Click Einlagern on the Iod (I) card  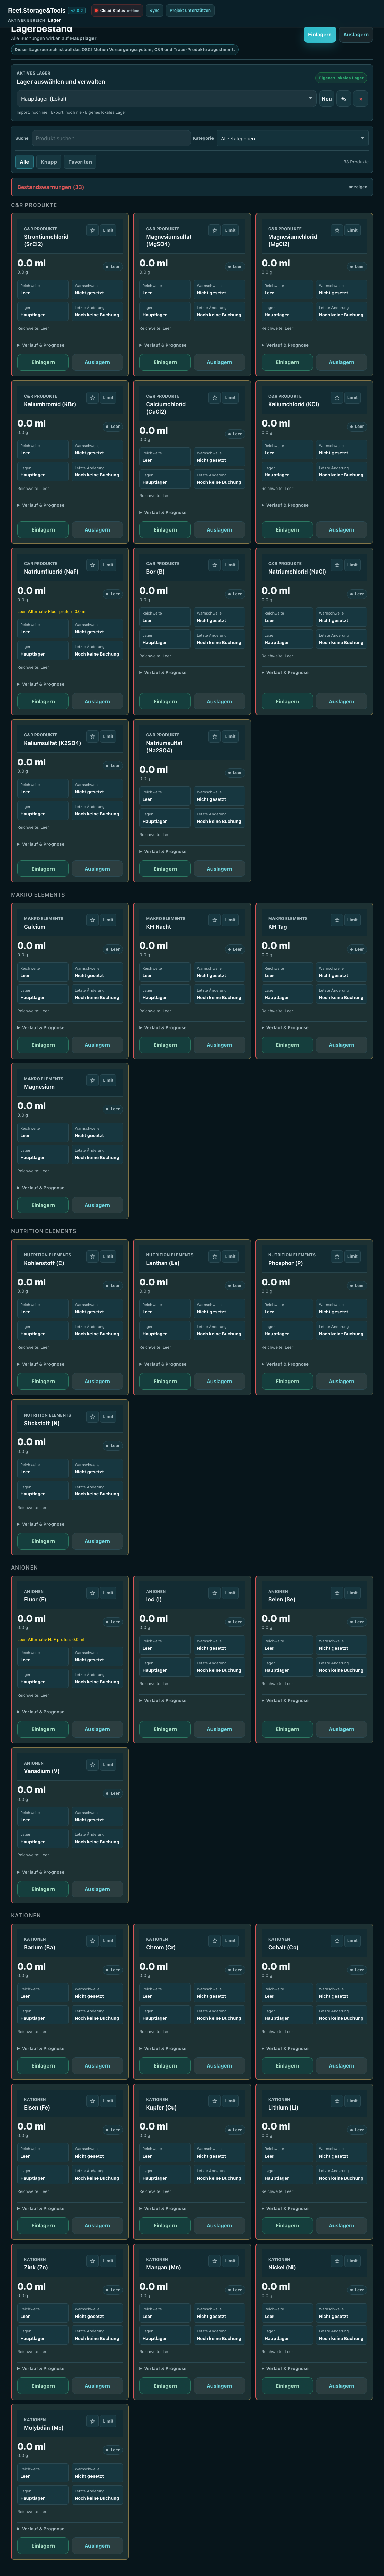[x=165, y=1729]
